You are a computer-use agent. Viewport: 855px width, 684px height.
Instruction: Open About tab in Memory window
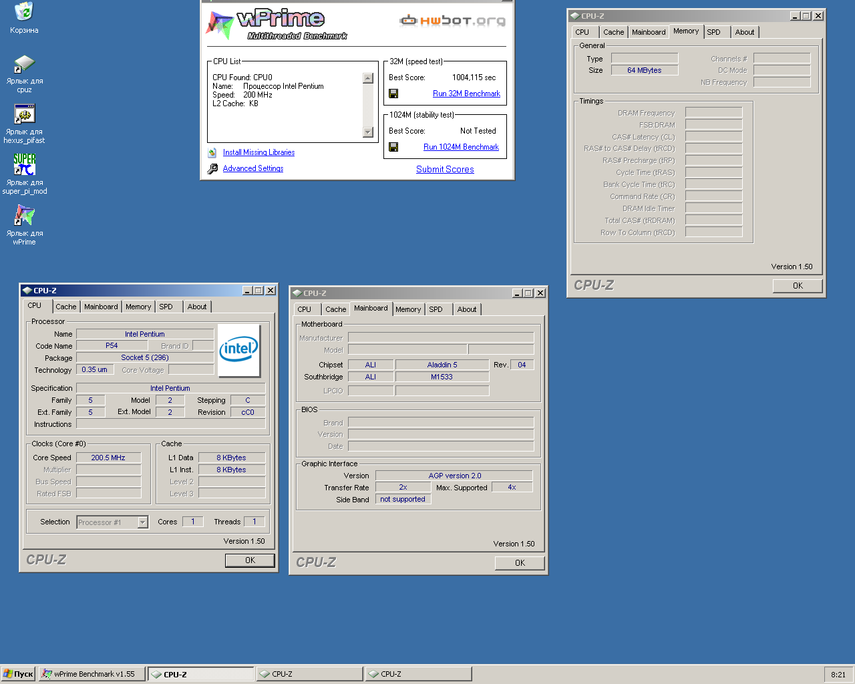pos(745,32)
